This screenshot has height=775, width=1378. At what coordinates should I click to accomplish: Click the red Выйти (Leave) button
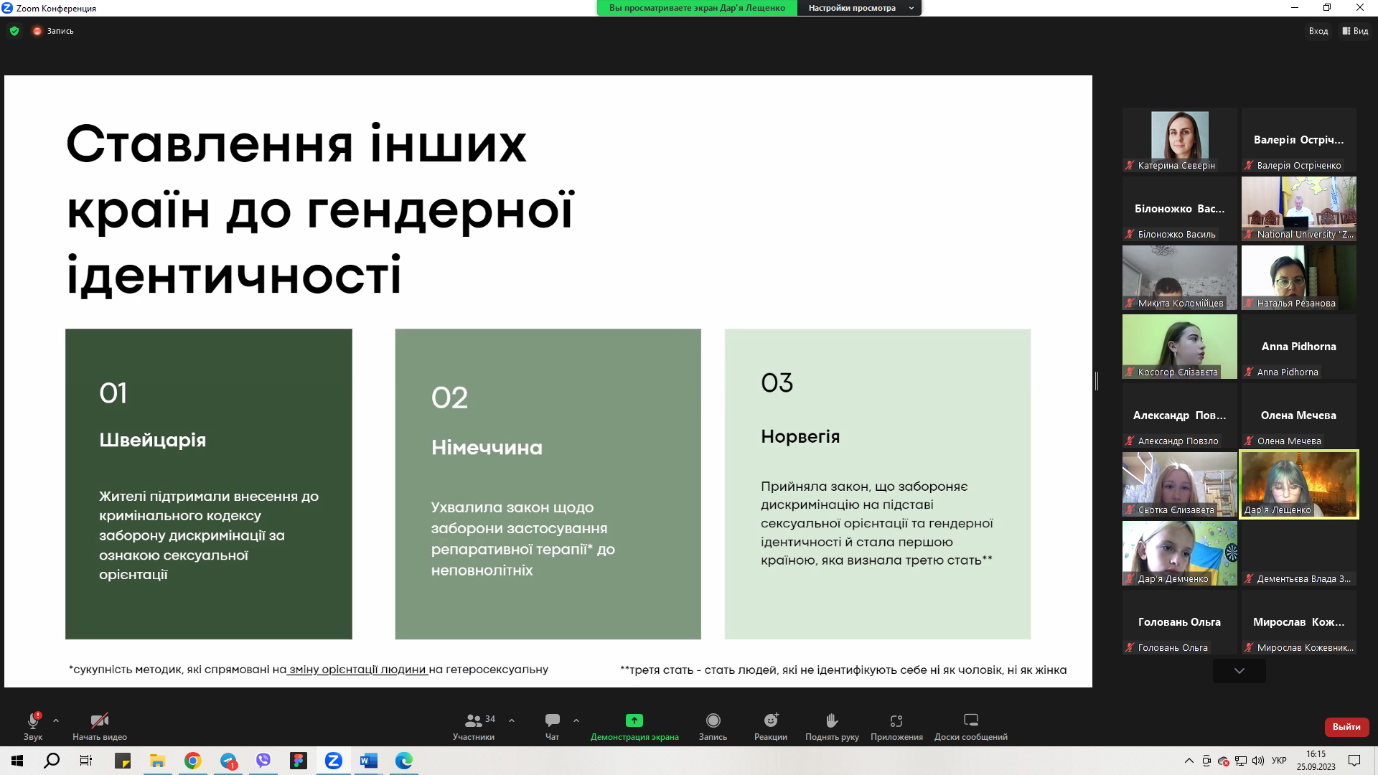tap(1346, 727)
